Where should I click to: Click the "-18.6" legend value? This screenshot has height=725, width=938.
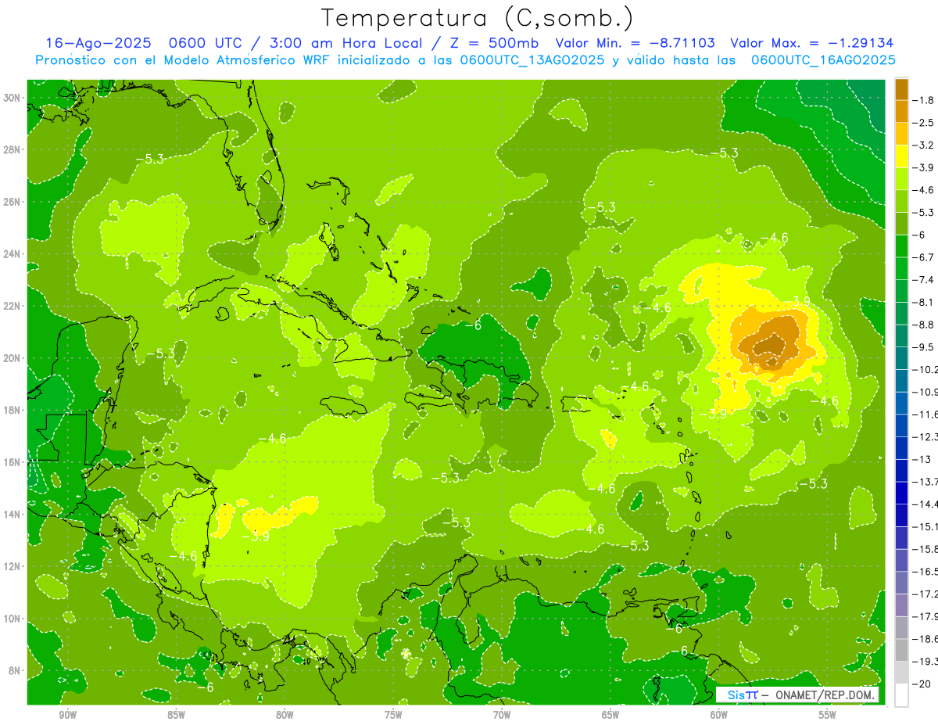click(925, 639)
